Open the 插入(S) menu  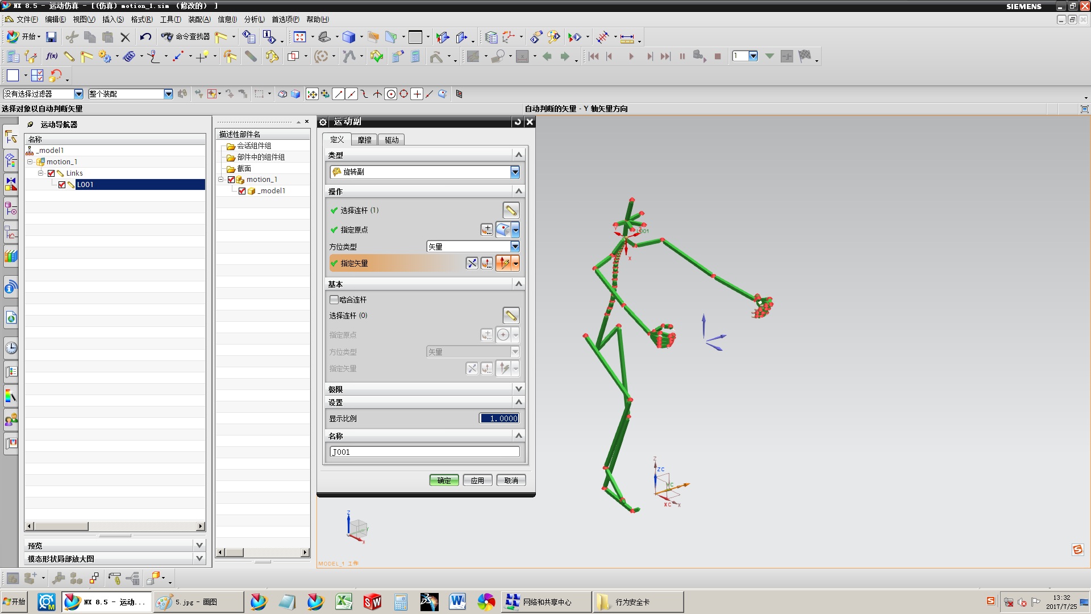point(113,19)
